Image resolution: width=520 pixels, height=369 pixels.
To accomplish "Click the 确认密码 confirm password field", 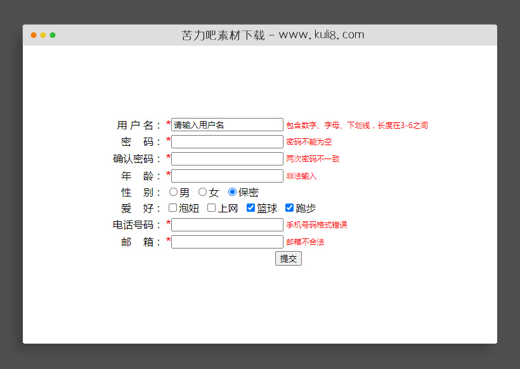I will tap(226, 159).
